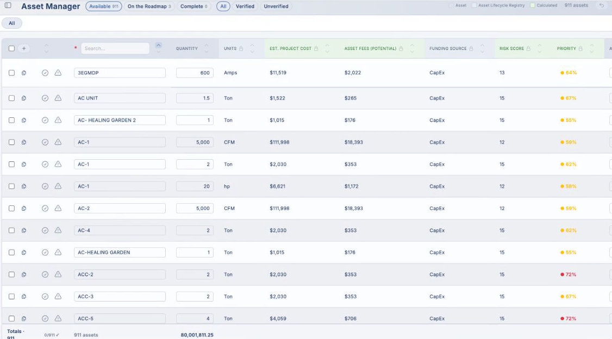
Task: Click the 911 assets count at top right
Action: click(x=576, y=5)
